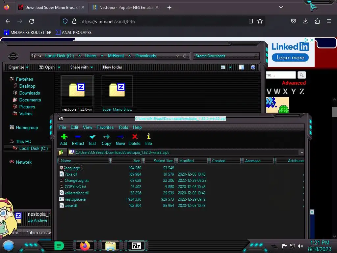Click the Add button in 7-Zip toolbar
This screenshot has height=253, width=337.
[x=64, y=140]
